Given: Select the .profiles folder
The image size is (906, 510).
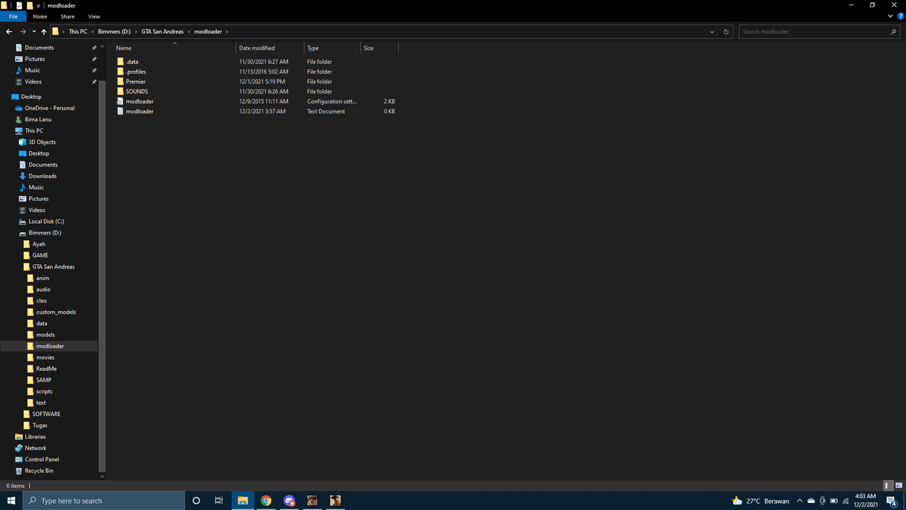Looking at the screenshot, I should [136, 72].
